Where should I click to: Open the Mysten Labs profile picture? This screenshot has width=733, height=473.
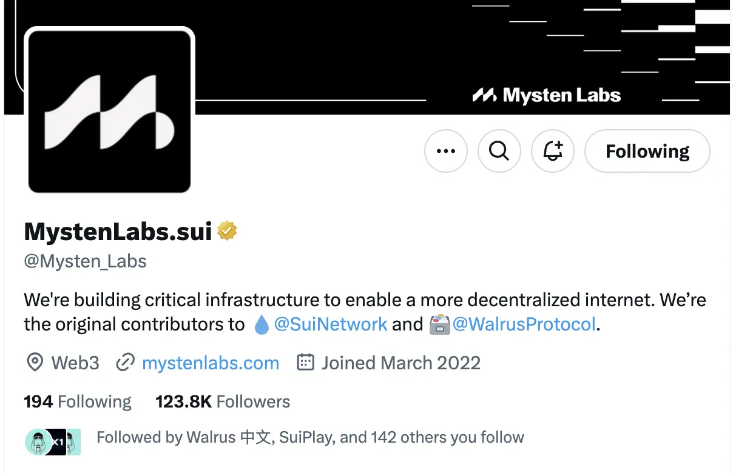click(x=109, y=109)
